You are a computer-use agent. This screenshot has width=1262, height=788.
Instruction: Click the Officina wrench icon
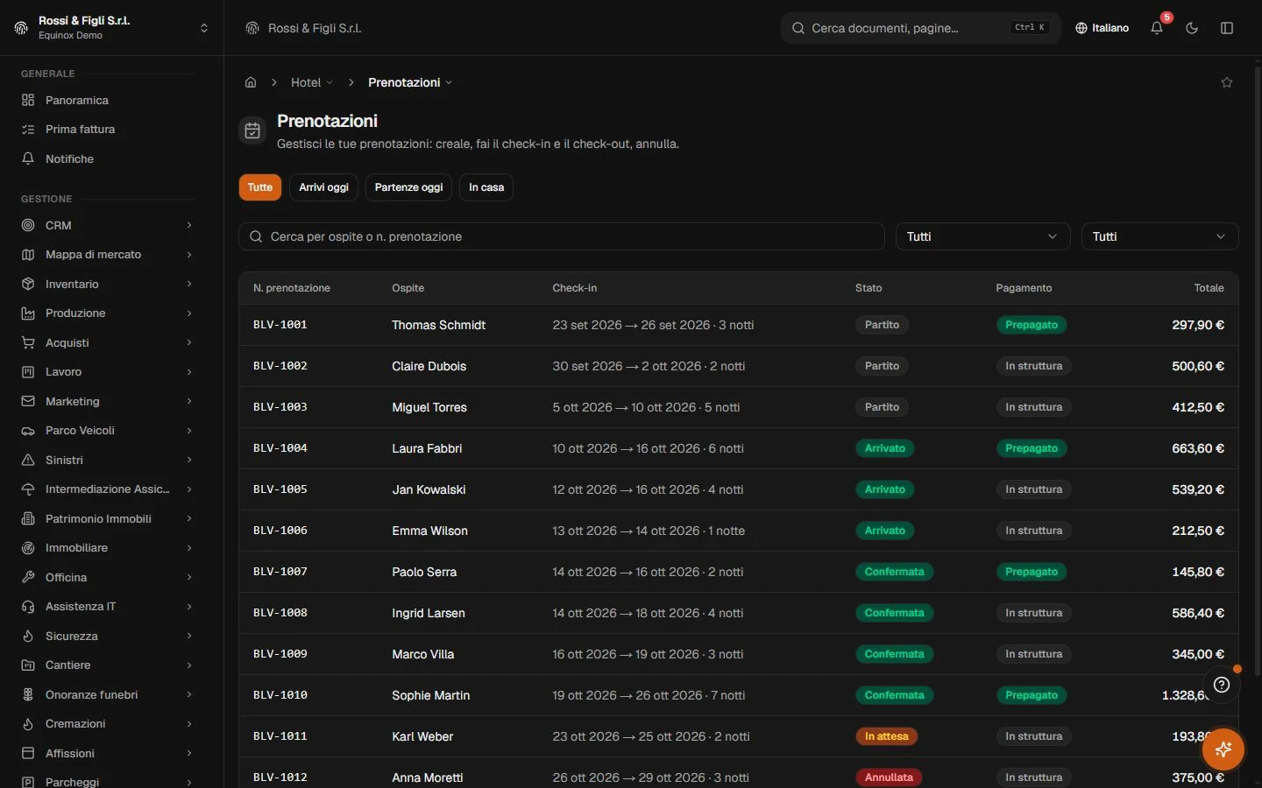[28, 577]
